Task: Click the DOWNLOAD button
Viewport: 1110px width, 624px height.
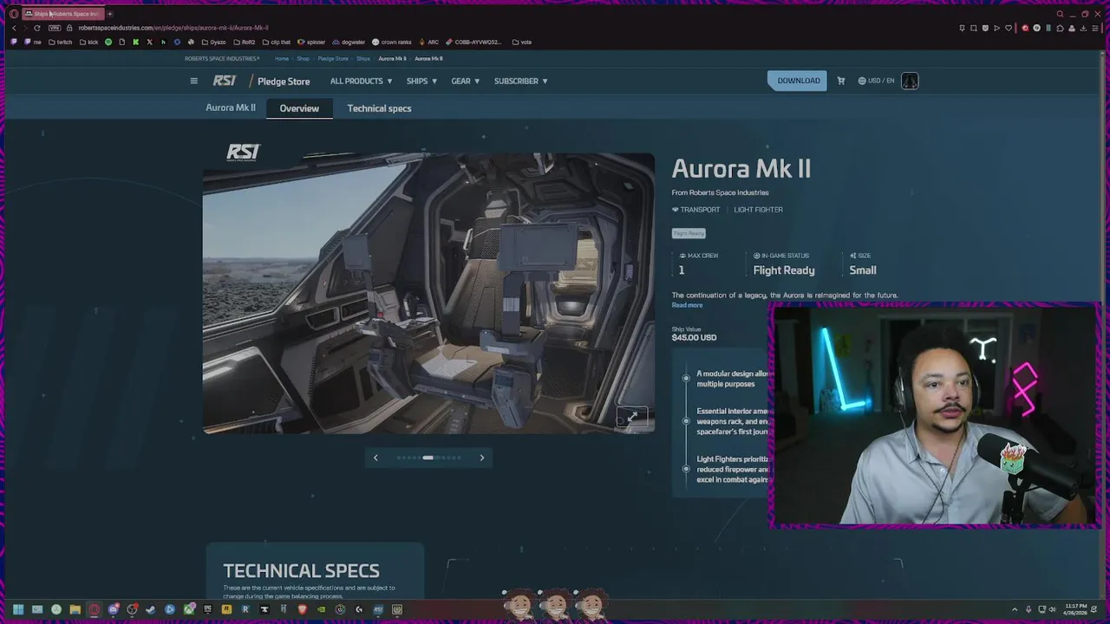Action: tap(797, 81)
